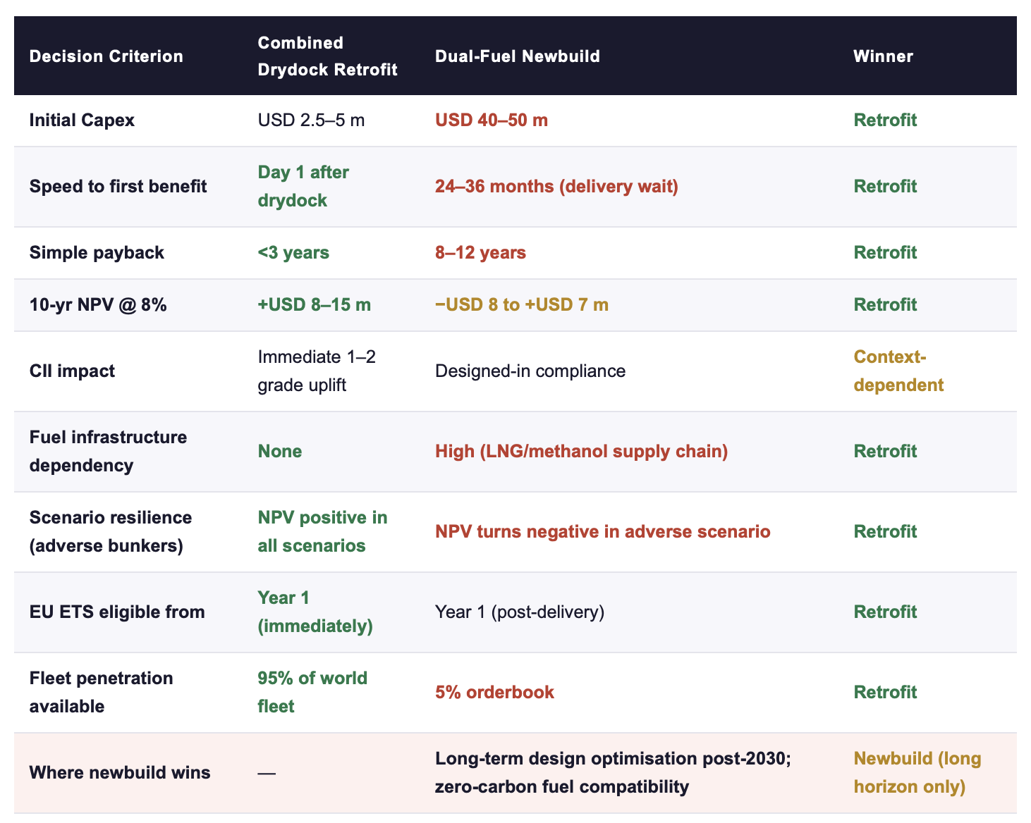Image resolution: width=1031 pixels, height=823 pixels.
Task: Click 'Immediate 1–2 grade uplift' cell
Action: pyautogui.click(x=317, y=371)
